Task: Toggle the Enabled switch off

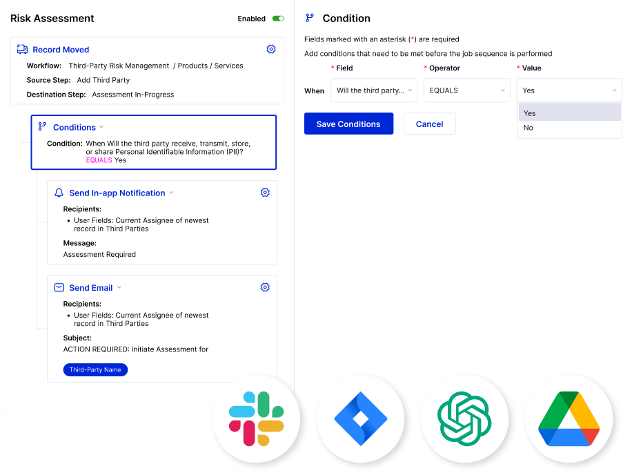Action: tap(278, 19)
